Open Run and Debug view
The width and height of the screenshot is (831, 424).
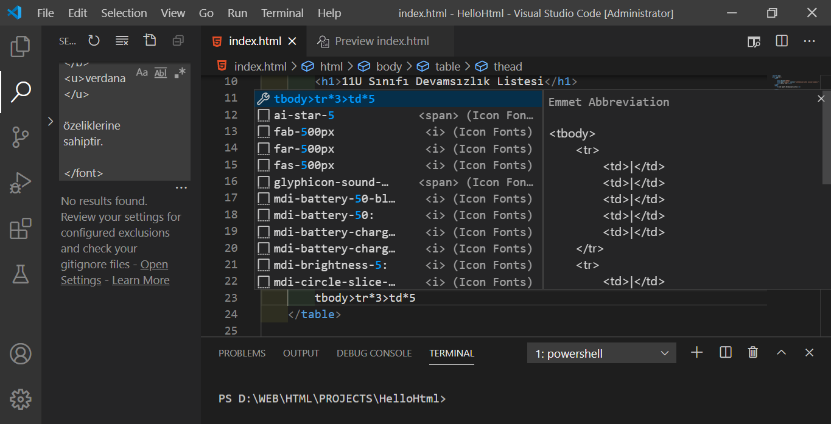(21, 182)
